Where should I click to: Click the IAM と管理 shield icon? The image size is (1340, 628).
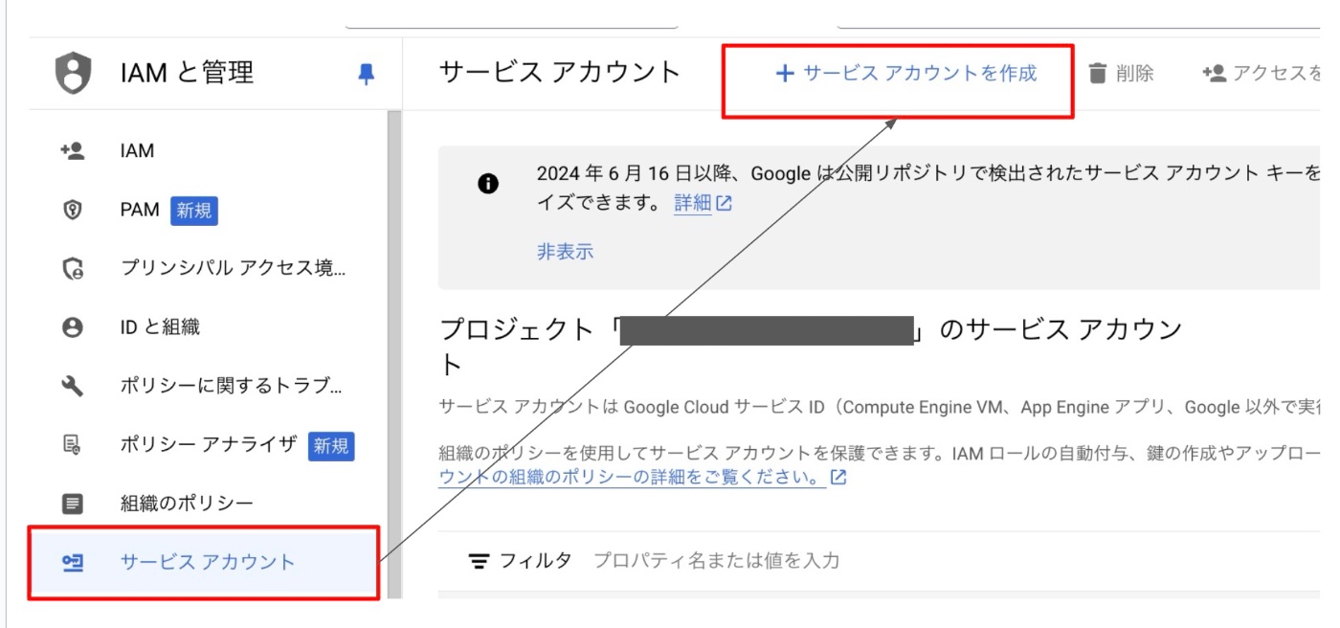(74, 73)
